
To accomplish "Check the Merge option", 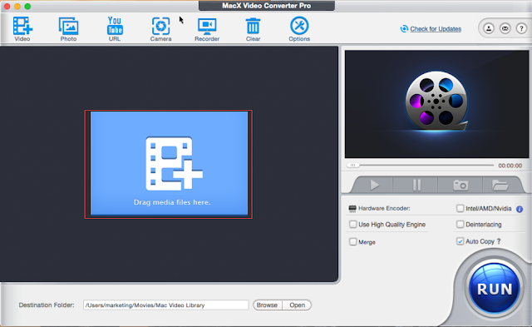I will 352,242.
